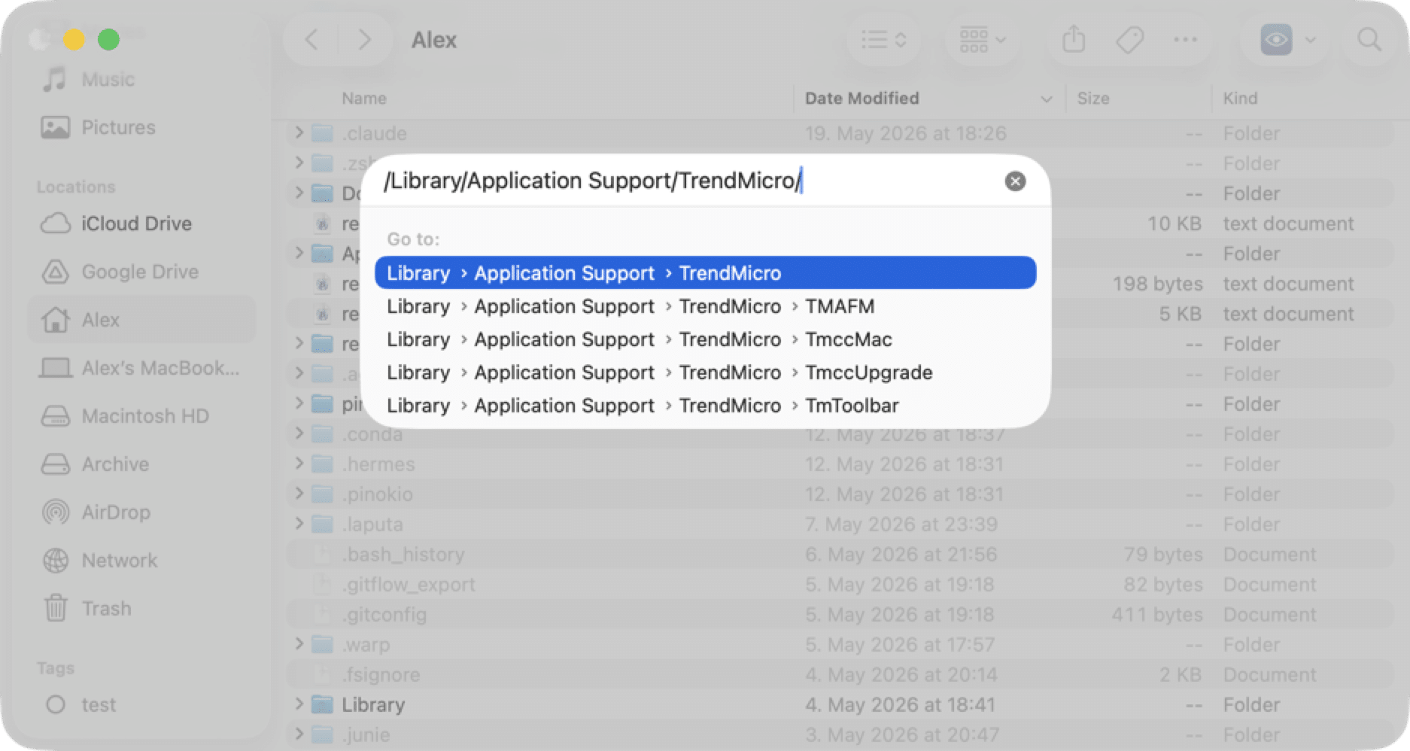
Task: Expand the .claude folder disclosure arrow
Action: 299,133
